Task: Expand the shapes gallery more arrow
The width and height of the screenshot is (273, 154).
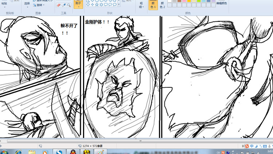Action: [119, 5]
